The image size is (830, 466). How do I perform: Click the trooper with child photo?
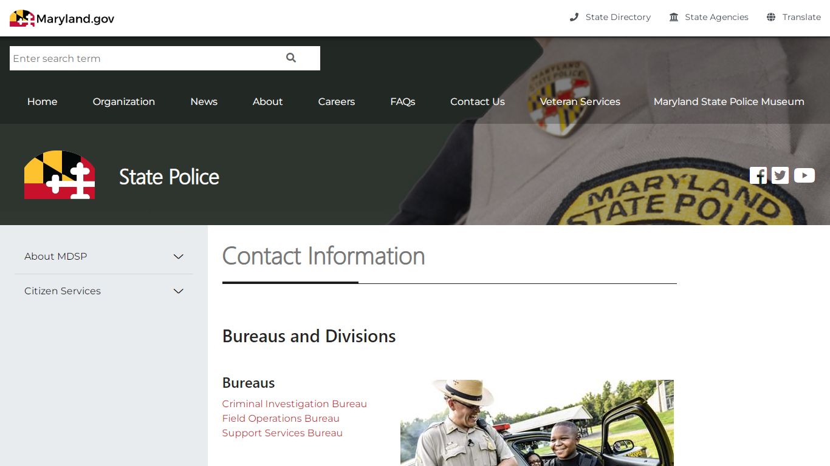pyautogui.click(x=537, y=423)
